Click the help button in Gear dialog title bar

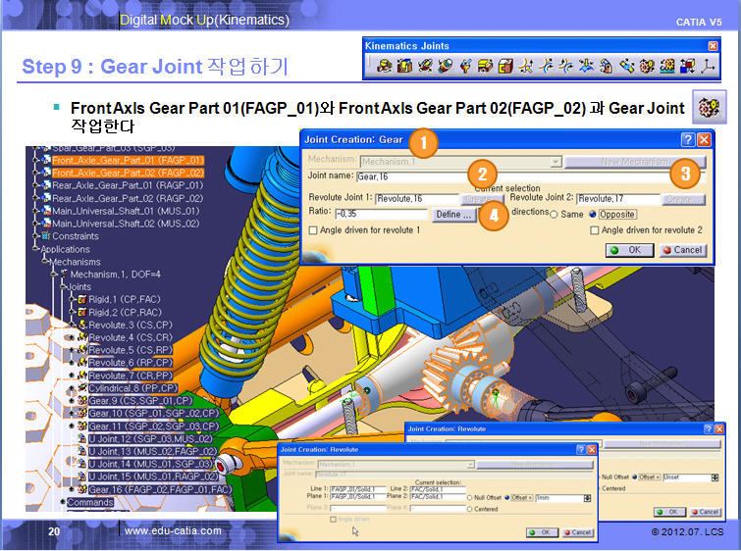(688, 140)
